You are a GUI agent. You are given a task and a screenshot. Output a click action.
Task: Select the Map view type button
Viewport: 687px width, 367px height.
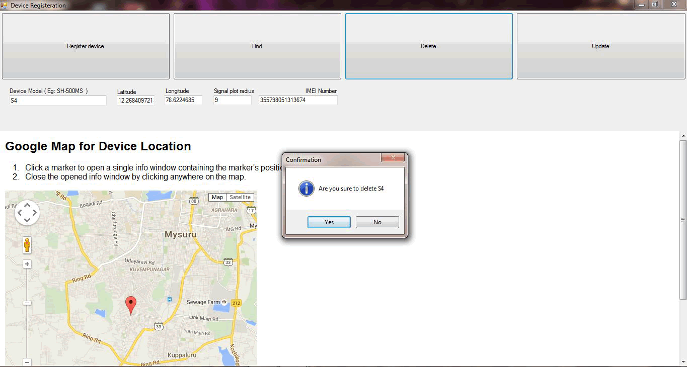[217, 197]
